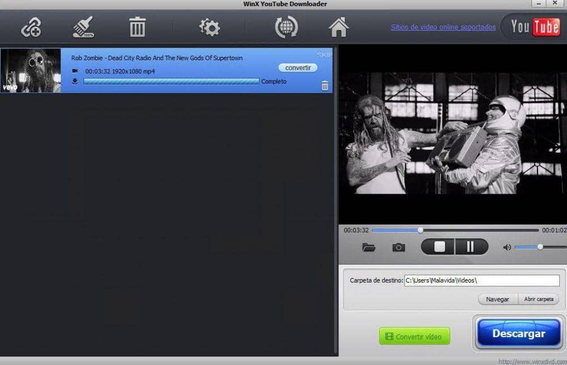
Task: Click the 'Abrir carpeta' button
Action: click(x=538, y=299)
